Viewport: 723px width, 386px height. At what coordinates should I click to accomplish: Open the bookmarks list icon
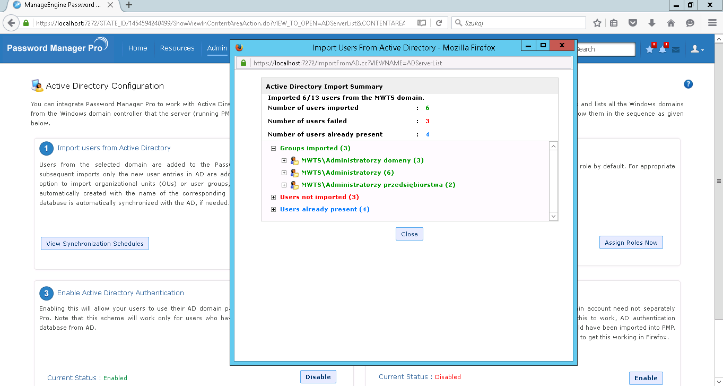pos(614,23)
